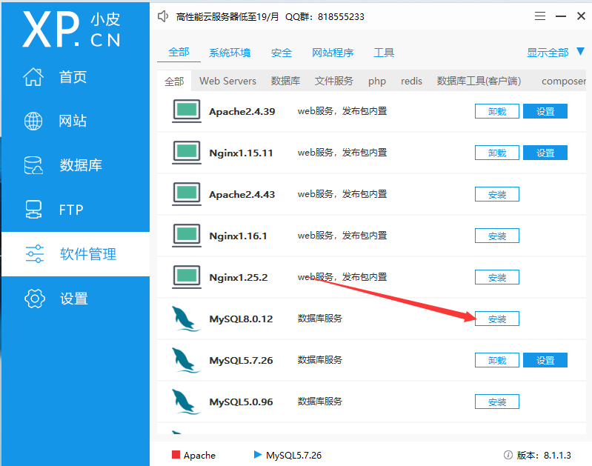Click MySQL5.7.26 in the status bar

coord(293,455)
